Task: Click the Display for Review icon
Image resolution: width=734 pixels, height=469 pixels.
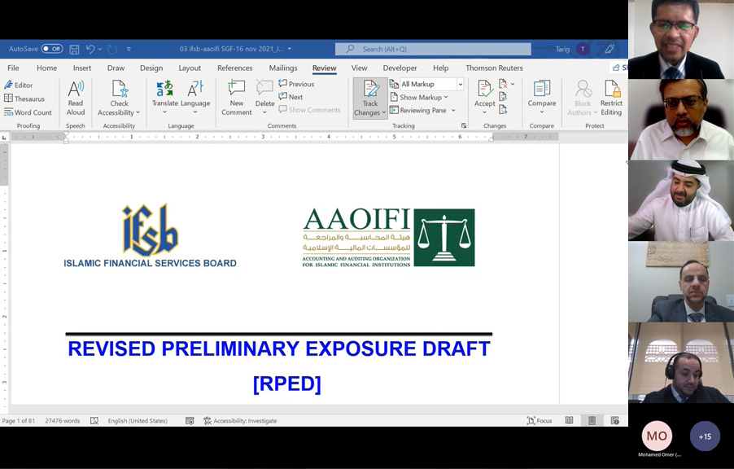Action: (394, 84)
